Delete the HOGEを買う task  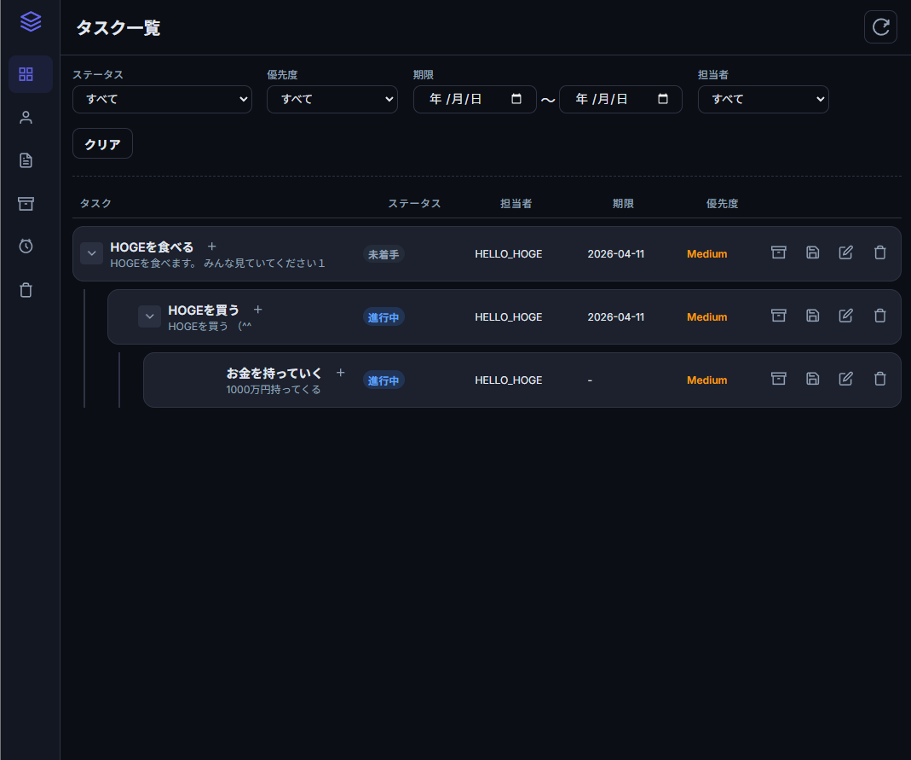pos(879,316)
